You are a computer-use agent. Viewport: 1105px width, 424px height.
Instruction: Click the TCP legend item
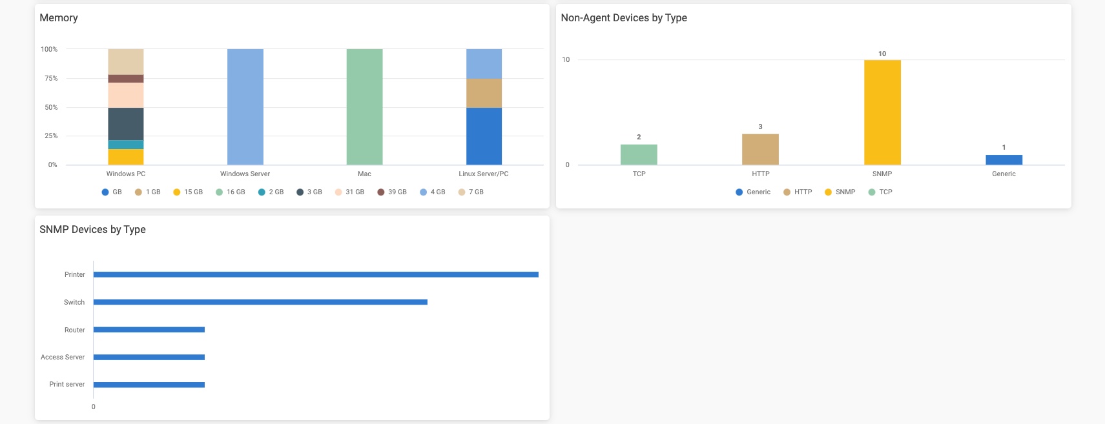pyautogui.click(x=880, y=192)
